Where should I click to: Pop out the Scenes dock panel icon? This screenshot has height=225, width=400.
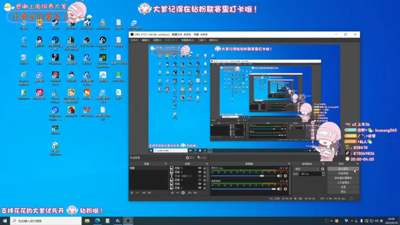[x=166, y=164]
